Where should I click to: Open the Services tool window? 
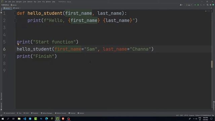click(x=81, y=113)
